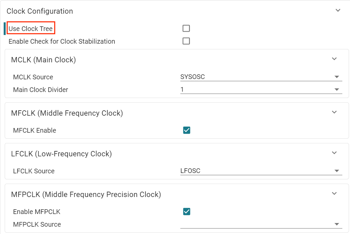Open the MCLK Source dropdown arrow

click(x=337, y=77)
